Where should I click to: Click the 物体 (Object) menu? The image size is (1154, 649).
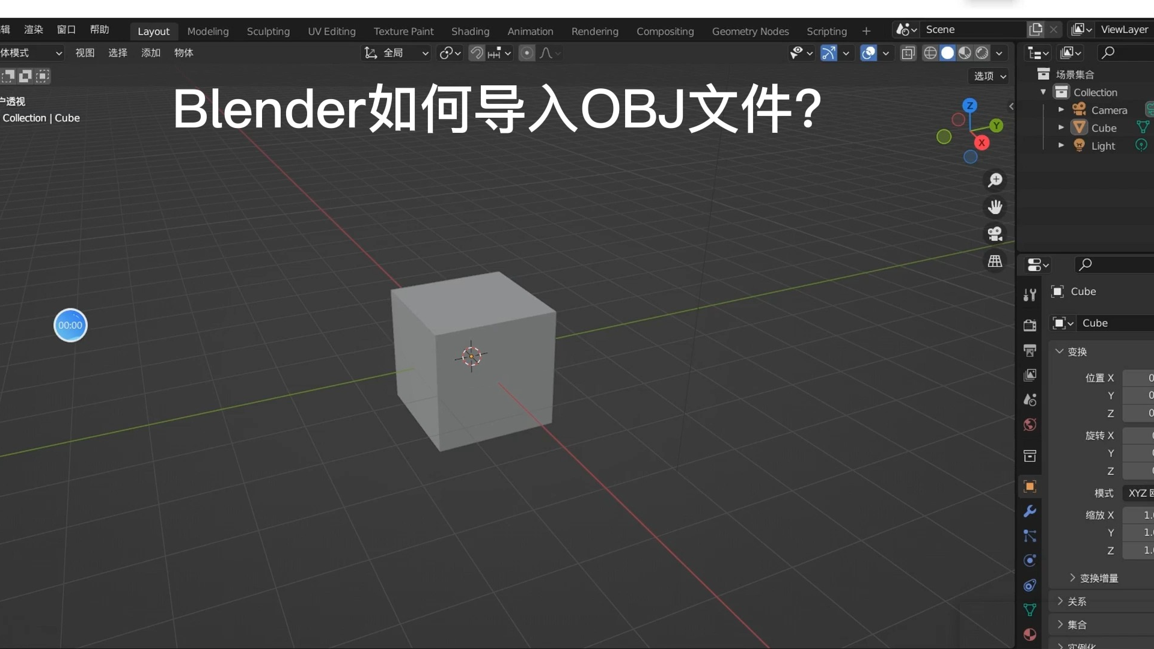(x=184, y=52)
